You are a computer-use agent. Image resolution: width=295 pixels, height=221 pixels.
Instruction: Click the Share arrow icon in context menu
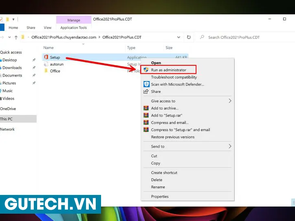(x=146, y=92)
